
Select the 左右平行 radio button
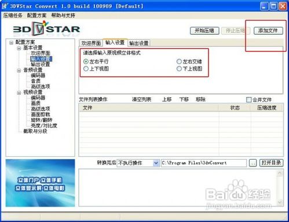(86, 62)
